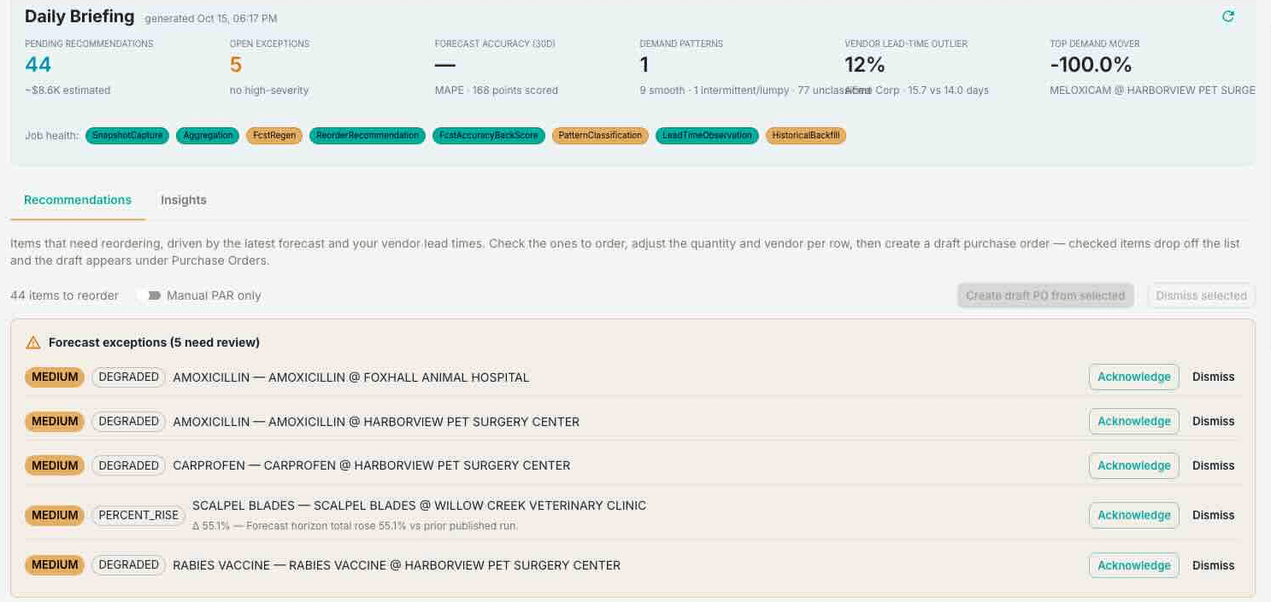Open the 5 open exceptions metric
Screen dimensions: 1271x602
click(236, 64)
